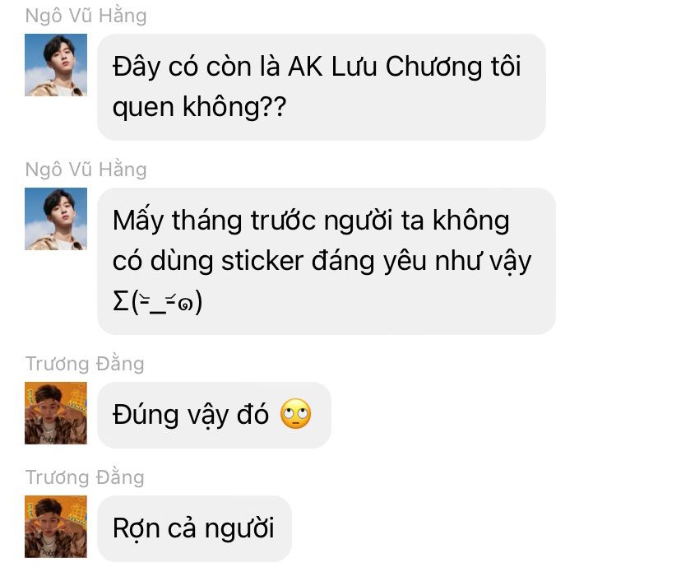Tap the eye-roll emoji in Trương Đằng's message

tap(296, 414)
